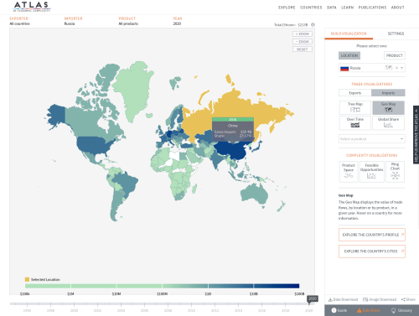Click the map icon in location field
The width and height of the screenshot is (419, 316).
[389, 68]
